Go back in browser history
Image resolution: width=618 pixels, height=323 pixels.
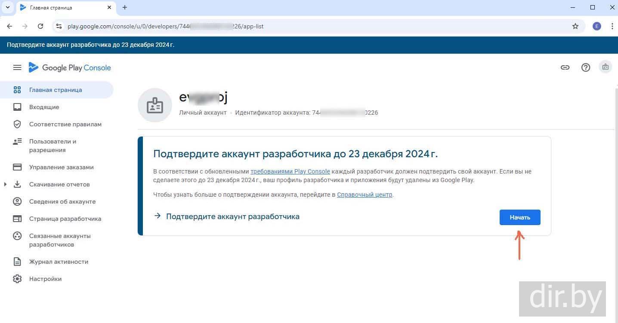pos(9,26)
